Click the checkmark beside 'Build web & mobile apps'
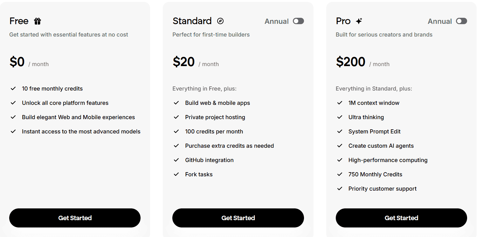Image resolution: width=483 pixels, height=237 pixels. 176,103
